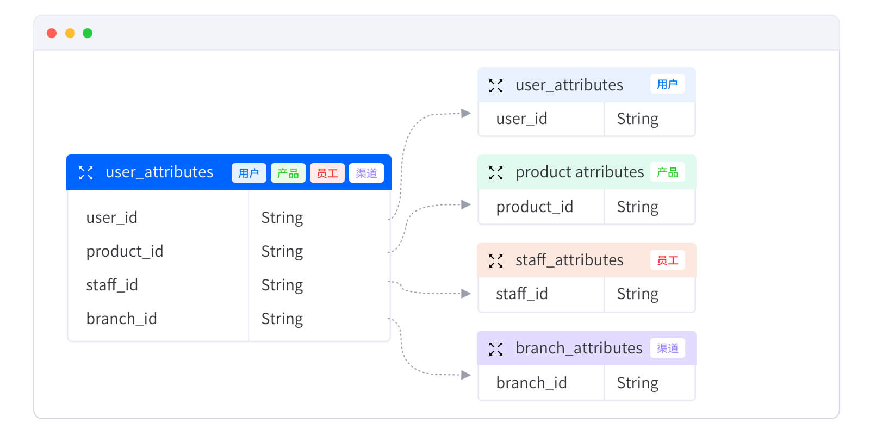Image resolution: width=870 pixels, height=435 pixels.
Task: Click expand icon on staff_attributes table
Action: pyautogui.click(x=496, y=261)
